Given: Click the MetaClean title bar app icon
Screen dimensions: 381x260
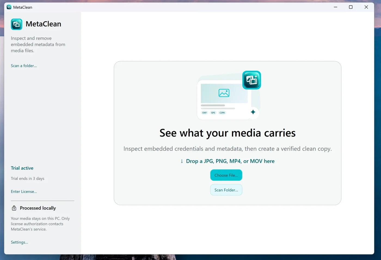Looking at the screenshot, I should (9, 7).
